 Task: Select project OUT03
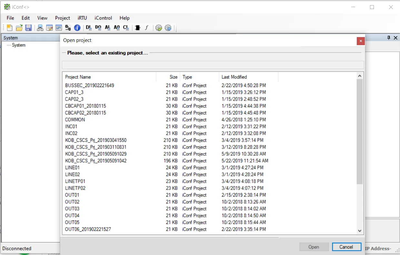point(72,209)
